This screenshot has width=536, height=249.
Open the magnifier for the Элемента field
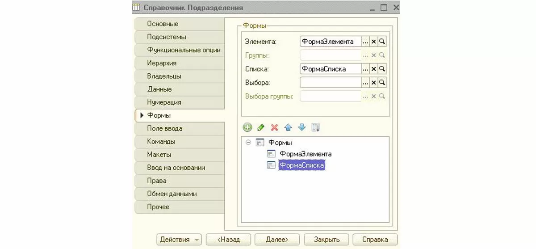(382, 42)
